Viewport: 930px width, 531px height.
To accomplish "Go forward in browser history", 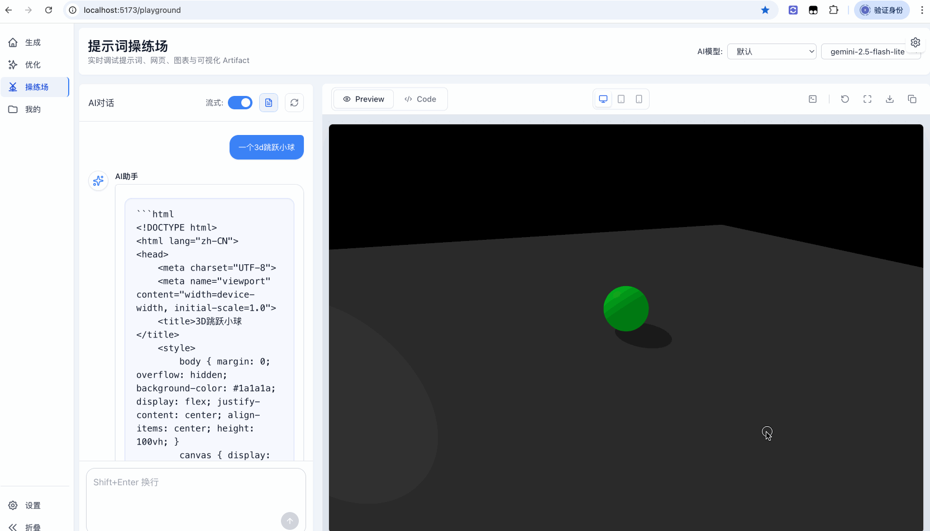I will pos(28,10).
